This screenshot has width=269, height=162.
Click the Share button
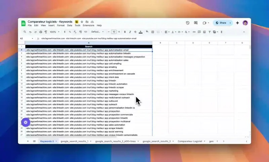tap(221, 23)
